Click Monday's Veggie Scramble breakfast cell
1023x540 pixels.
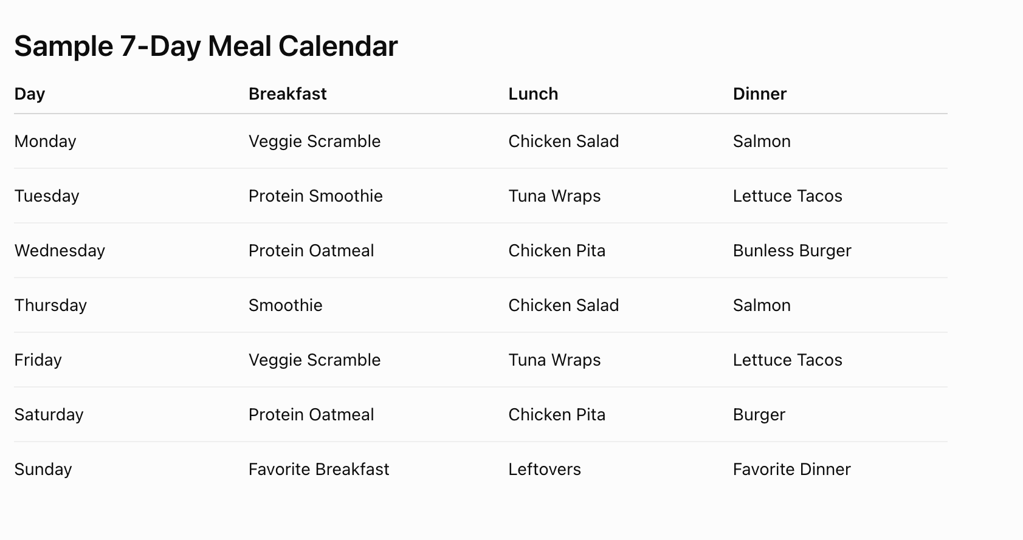[x=315, y=141]
